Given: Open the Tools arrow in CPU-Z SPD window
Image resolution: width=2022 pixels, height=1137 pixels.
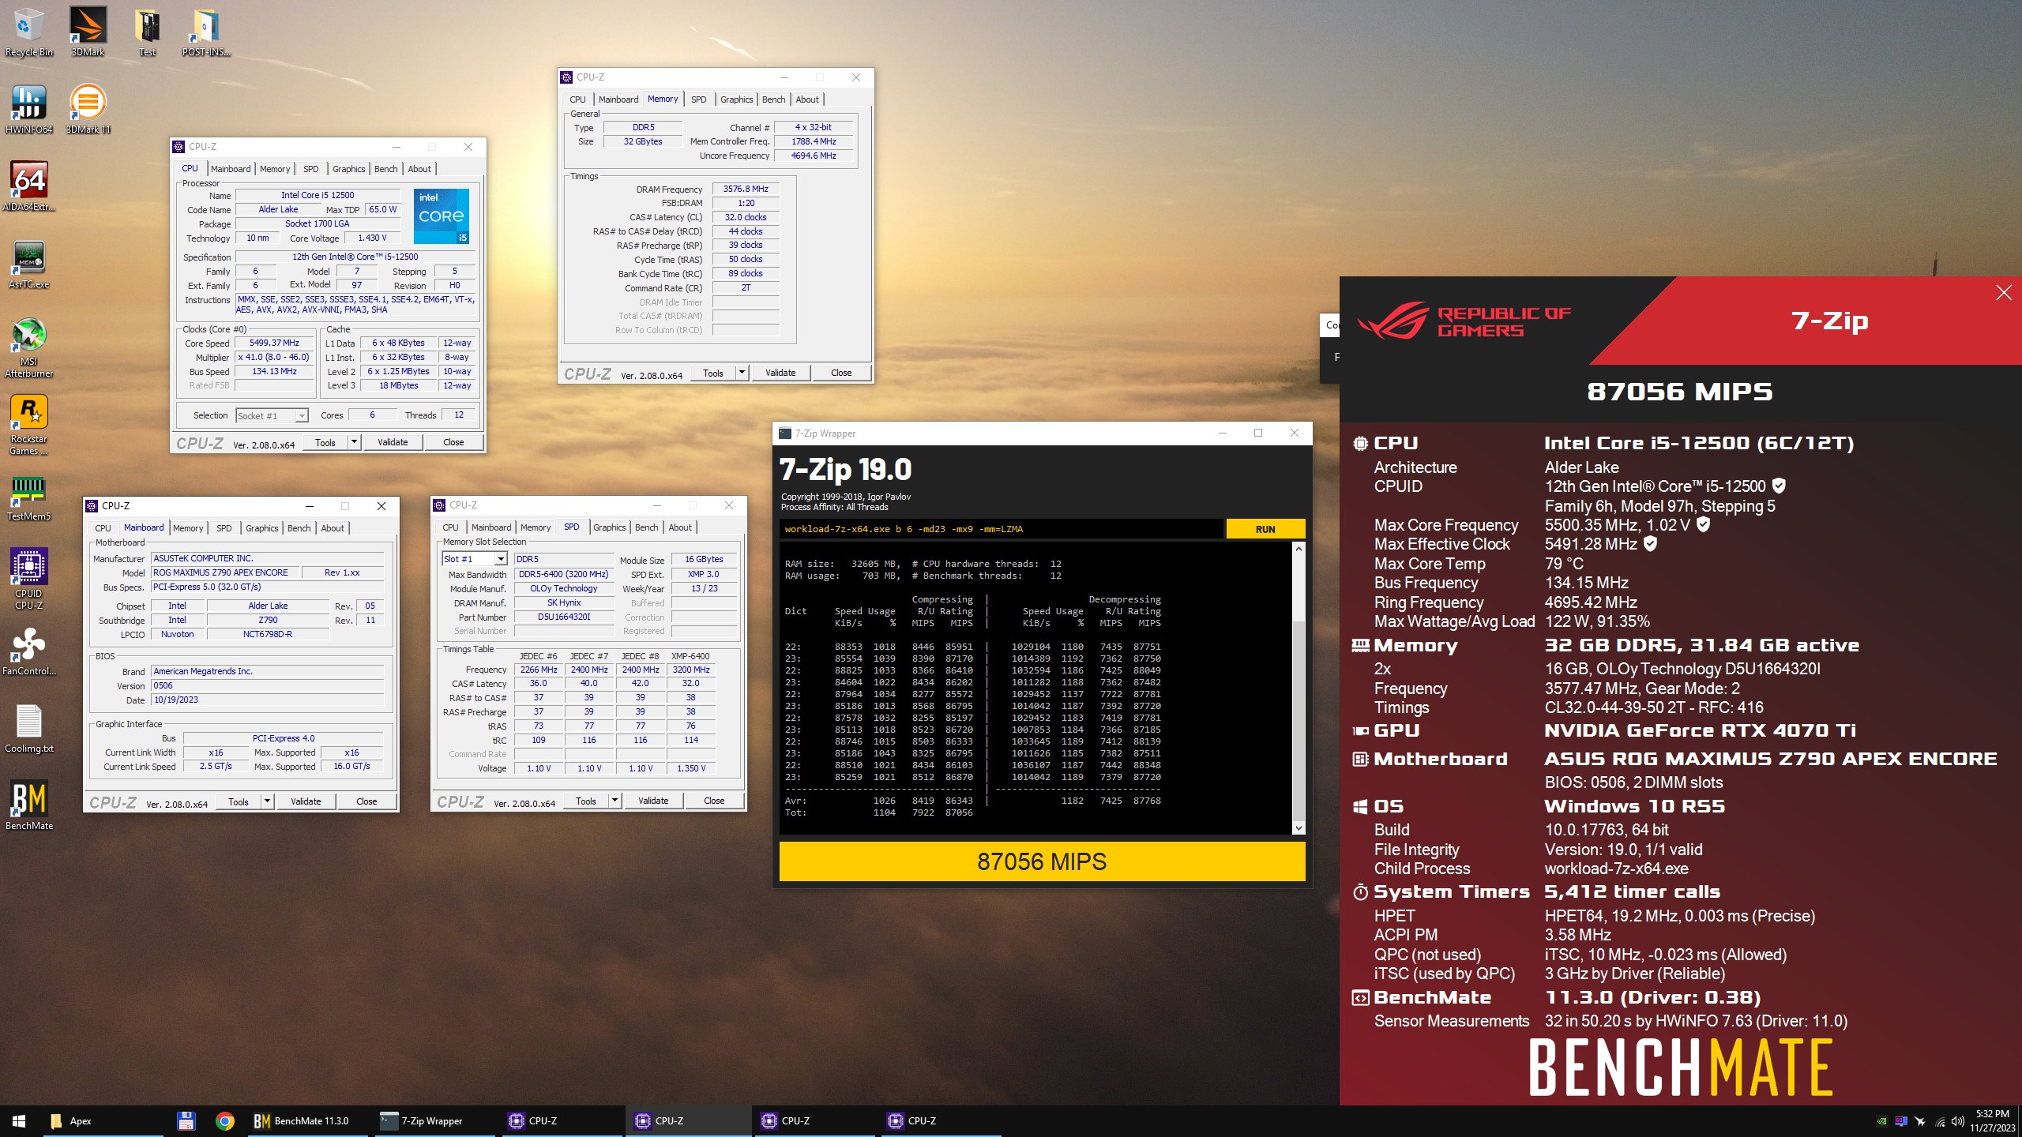Looking at the screenshot, I should [x=614, y=801].
